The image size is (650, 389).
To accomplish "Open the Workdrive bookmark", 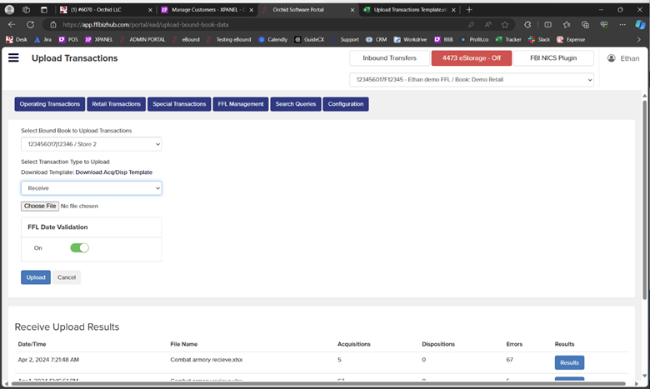I will point(410,39).
